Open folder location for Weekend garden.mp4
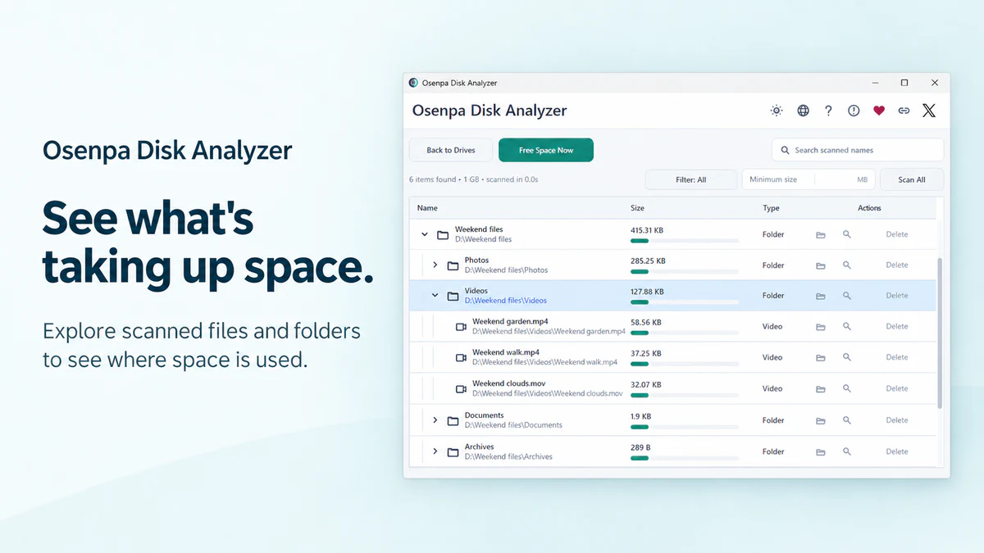The height and width of the screenshot is (553, 984). 821,327
